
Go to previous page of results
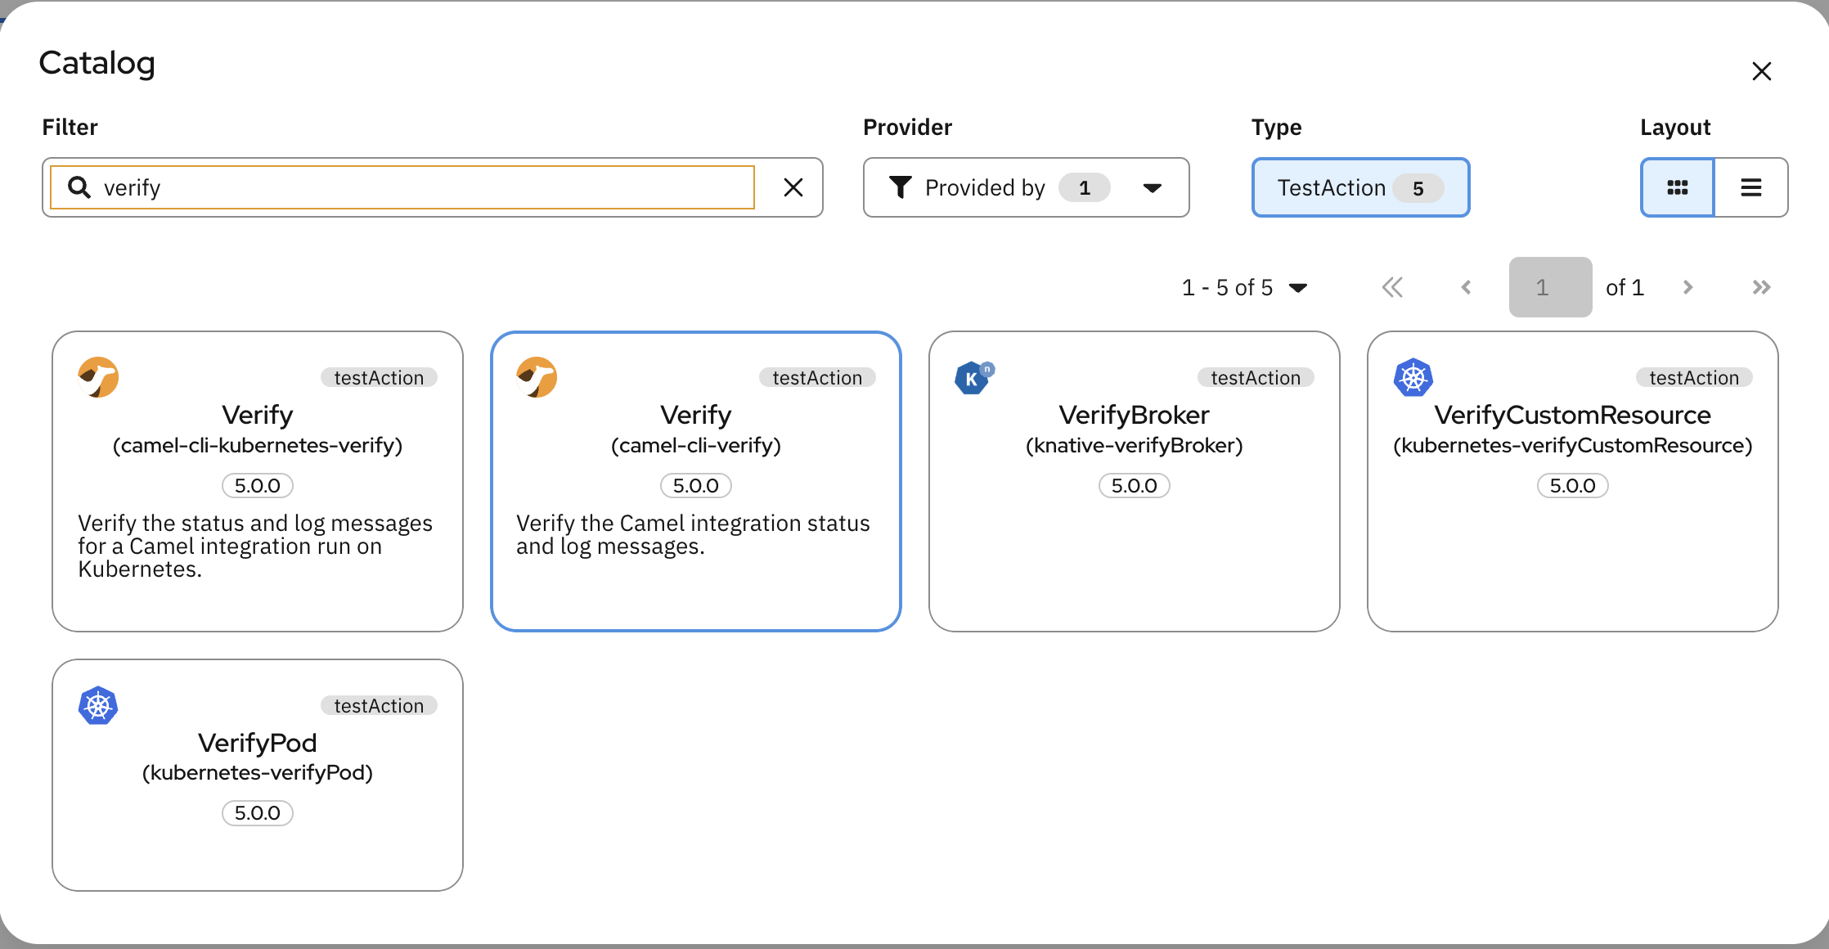[x=1466, y=287]
